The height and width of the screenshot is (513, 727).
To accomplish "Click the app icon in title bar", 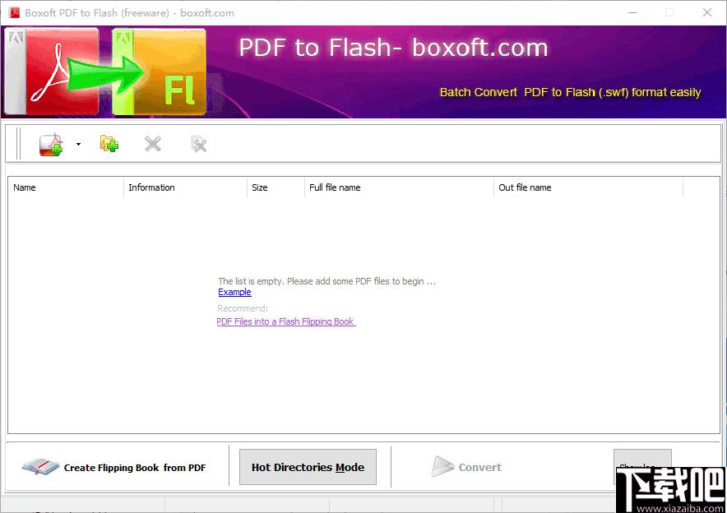I will click(x=14, y=12).
